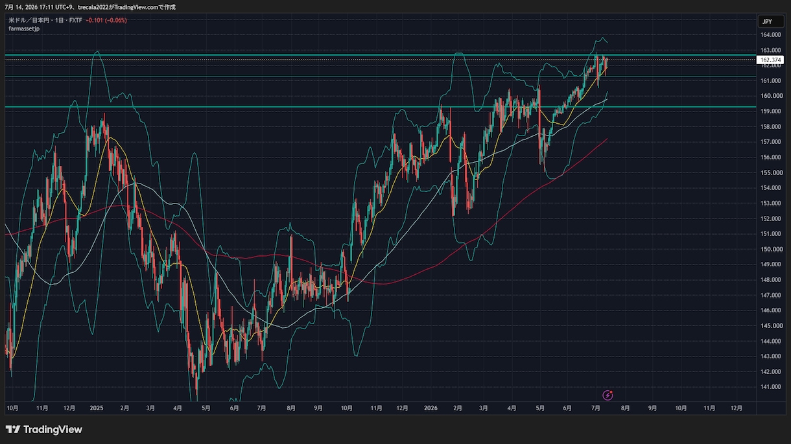791x444 pixels.
Task: Open the JPY currency selector
Action: tap(771, 21)
